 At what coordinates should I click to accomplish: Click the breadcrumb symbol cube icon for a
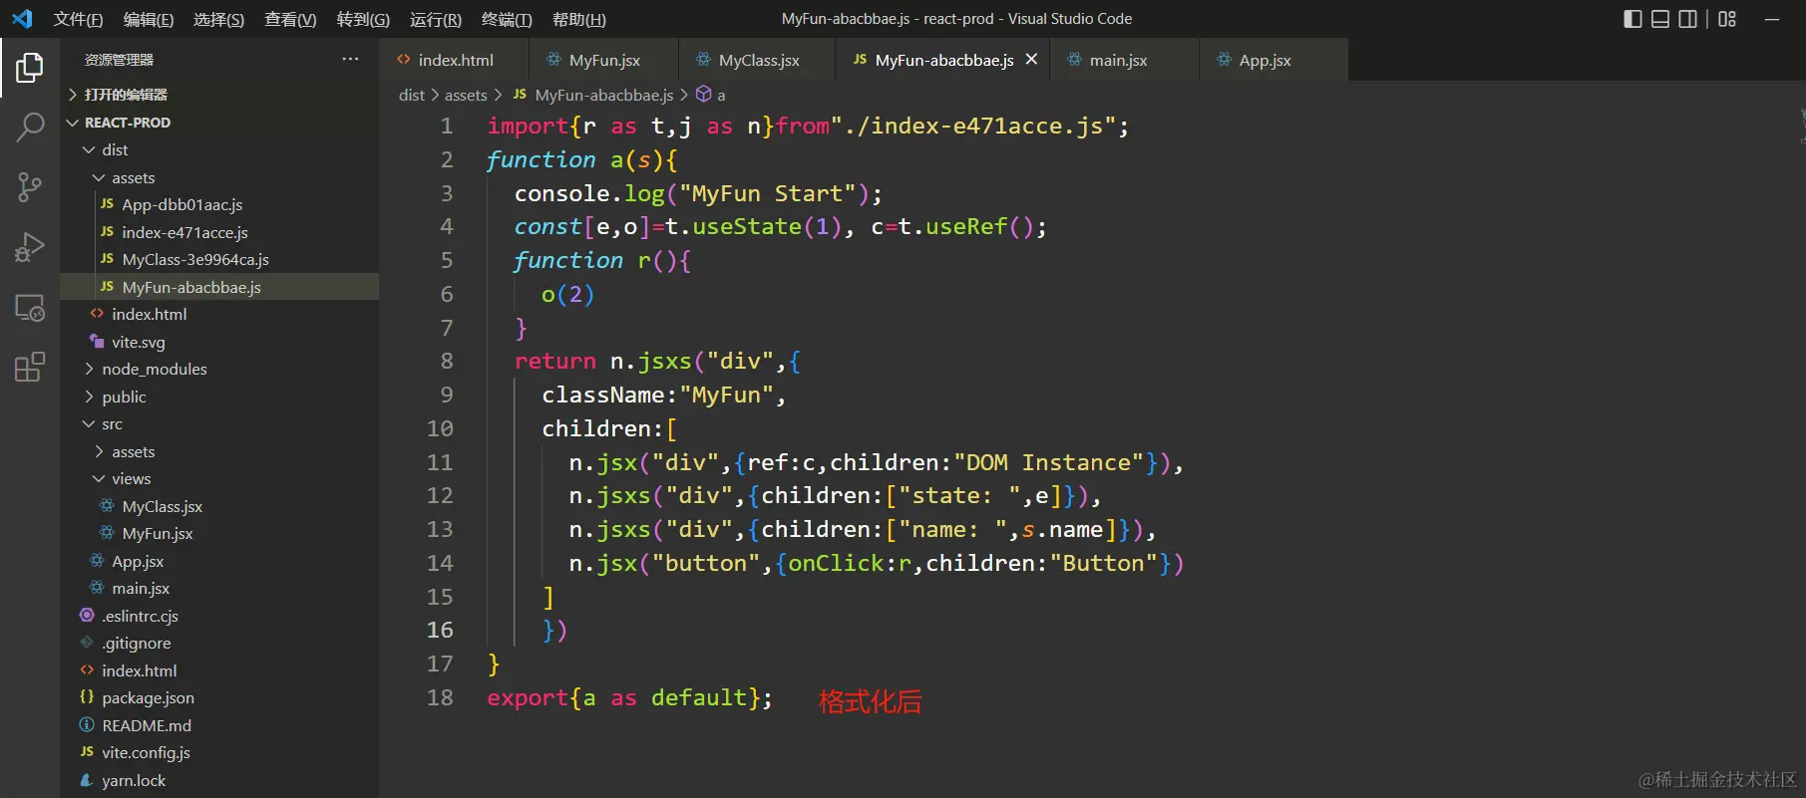(703, 94)
